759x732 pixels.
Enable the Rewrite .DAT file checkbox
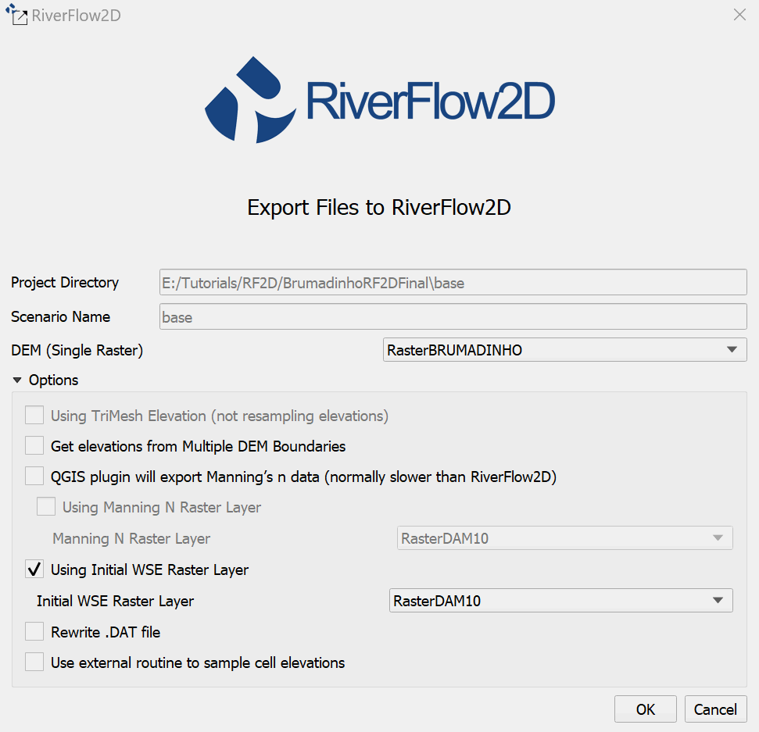[34, 631]
